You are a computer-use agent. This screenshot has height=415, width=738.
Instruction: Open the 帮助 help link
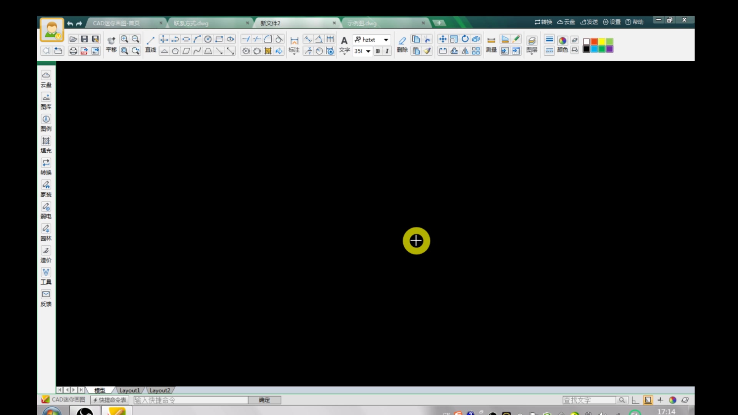(x=634, y=22)
